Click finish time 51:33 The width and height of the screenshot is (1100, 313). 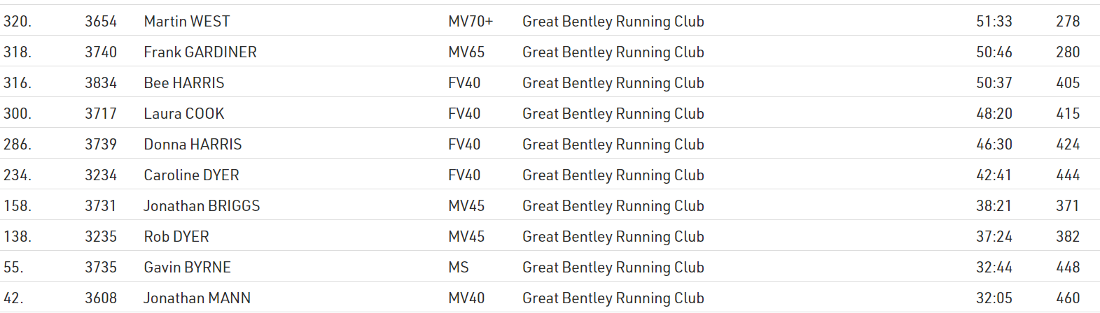[994, 22]
